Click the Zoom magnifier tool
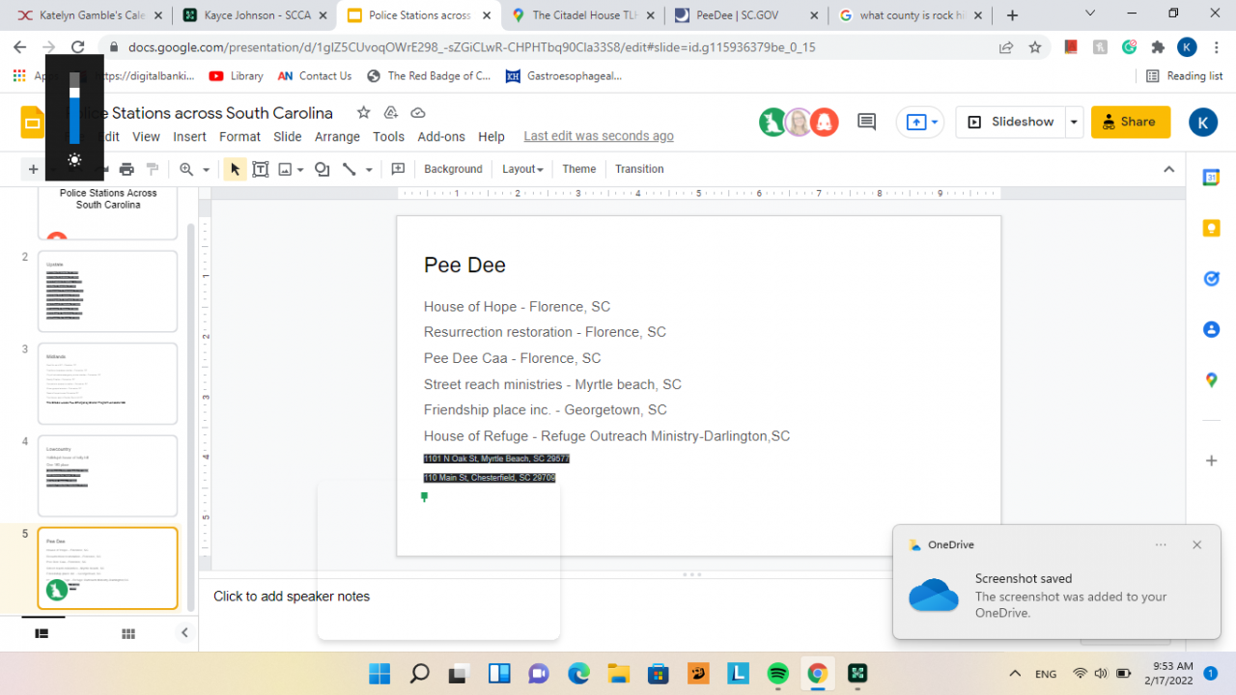This screenshot has height=695, width=1236. point(186,169)
